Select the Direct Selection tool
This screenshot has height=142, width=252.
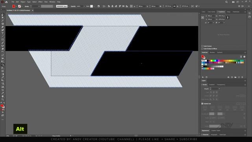pyautogui.click(x=2, y=17)
